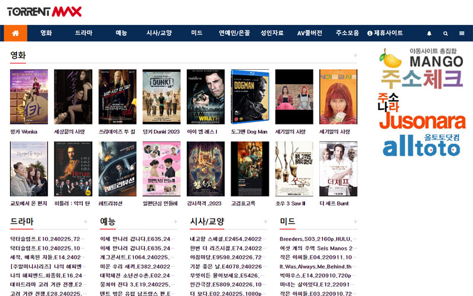The height and width of the screenshot is (296, 473).
Task: Open the grid menu icon
Action: click(462, 33)
